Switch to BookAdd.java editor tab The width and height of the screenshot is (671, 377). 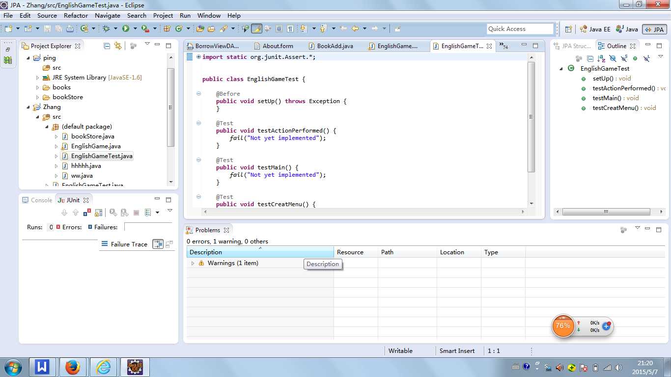click(x=331, y=46)
